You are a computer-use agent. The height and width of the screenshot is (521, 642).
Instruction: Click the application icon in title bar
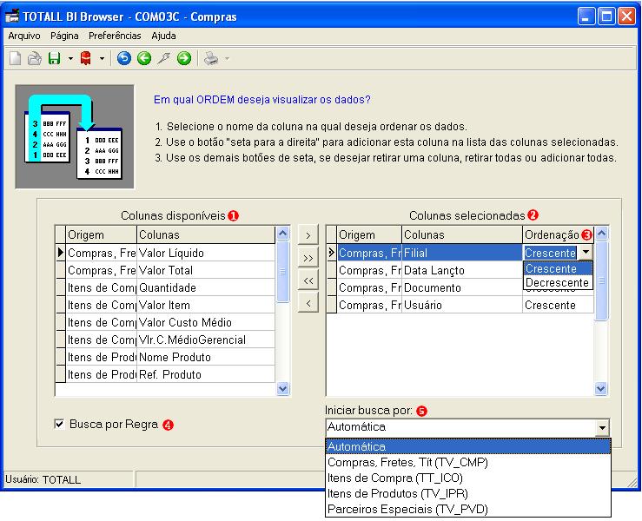point(12,16)
